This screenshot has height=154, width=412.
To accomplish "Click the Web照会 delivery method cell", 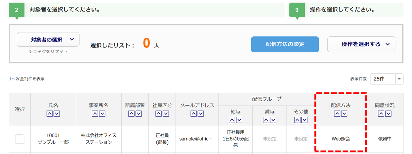I will tap(341, 139).
